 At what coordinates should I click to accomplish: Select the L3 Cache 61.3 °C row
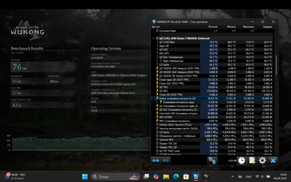pos(212,65)
